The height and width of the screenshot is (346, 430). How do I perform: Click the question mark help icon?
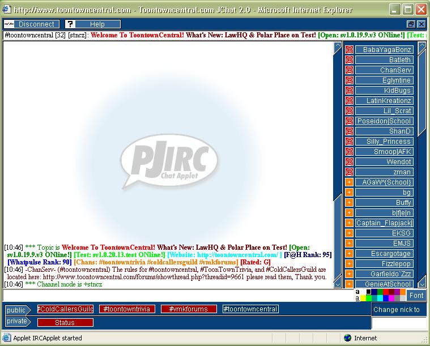click(70, 24)
